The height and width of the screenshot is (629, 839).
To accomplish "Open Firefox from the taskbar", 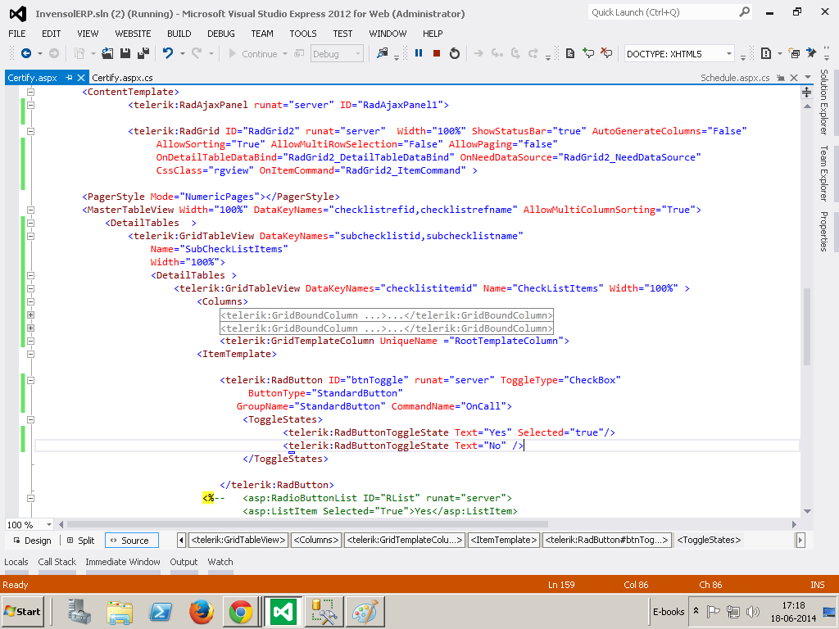I will [202, 612].
